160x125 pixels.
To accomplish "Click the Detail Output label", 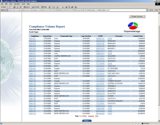I will (x=34, y=32).
